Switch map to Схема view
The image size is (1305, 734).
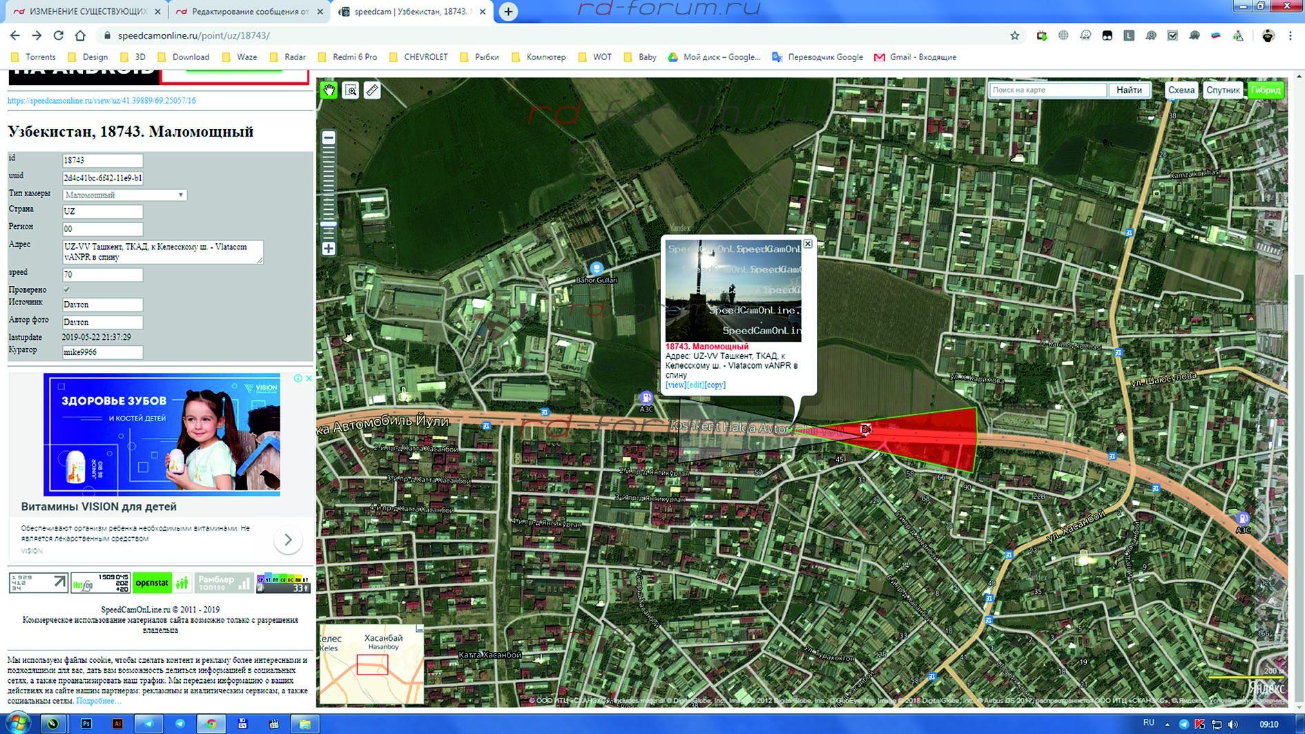tap(1181, 90)
